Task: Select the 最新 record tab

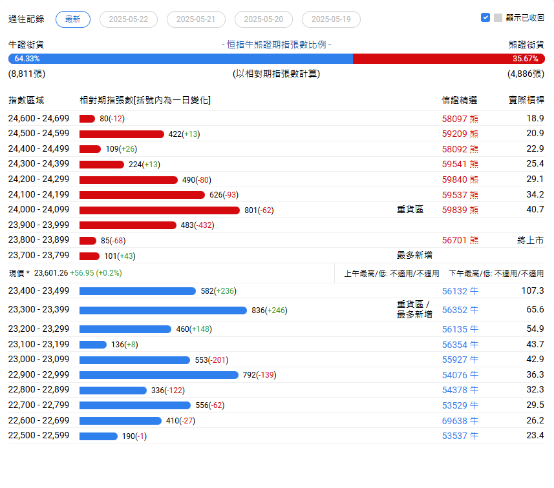Action: point(73,19)
